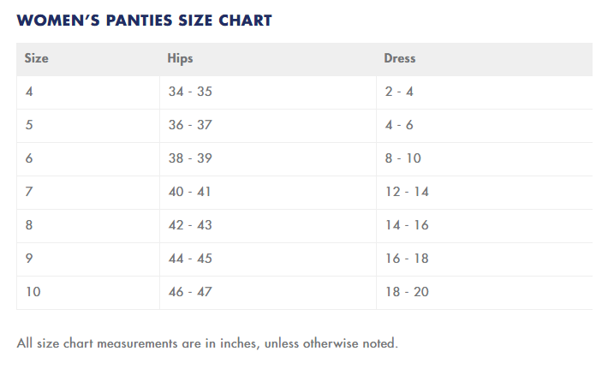This screenshot has width=602, height=369.
Task: Click the hips value 36 - 37
Action: pos(190,125)
